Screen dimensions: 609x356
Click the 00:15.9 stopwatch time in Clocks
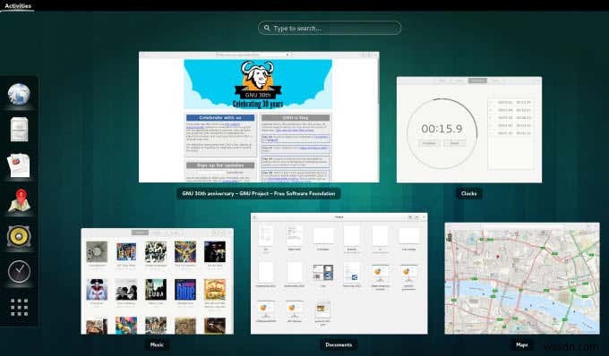pos(442,129)
